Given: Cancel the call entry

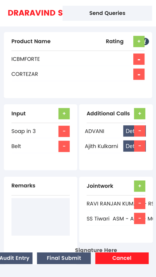Looking at the screenshot, I should 122,258.
